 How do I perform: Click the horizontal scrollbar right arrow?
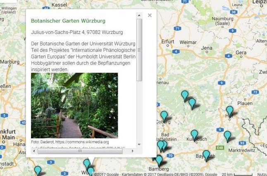point(133,151)
